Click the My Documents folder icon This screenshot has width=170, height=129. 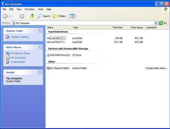[8, 58]
